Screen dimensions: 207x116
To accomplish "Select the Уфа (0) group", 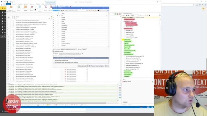I will (x=126, y=43).
